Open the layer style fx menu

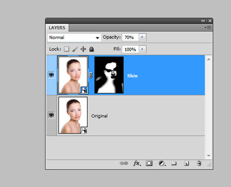tap(137, 163)
